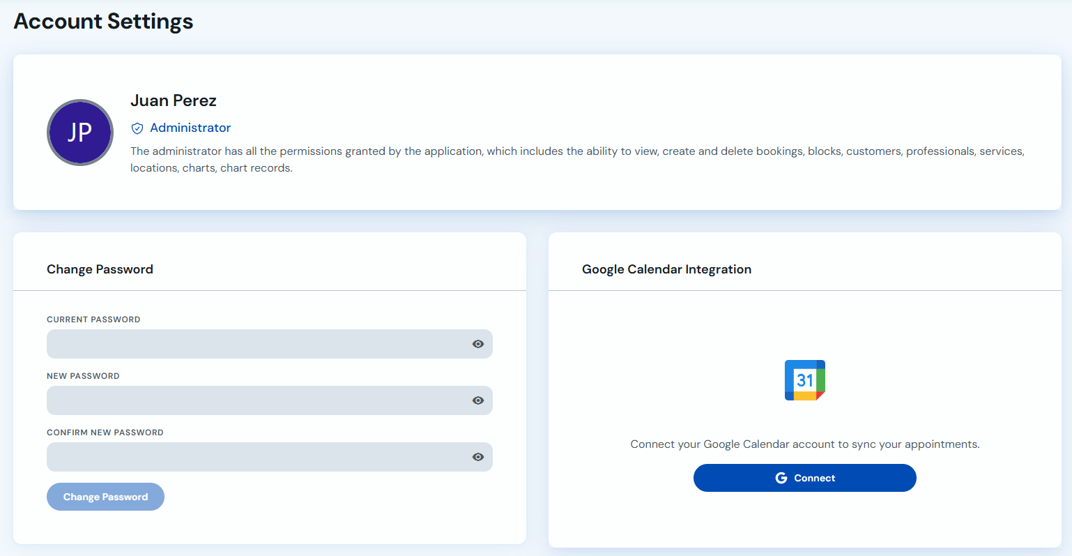Focus the Confirm New Password field
The image size is (1072, 556).
(270, 457)
